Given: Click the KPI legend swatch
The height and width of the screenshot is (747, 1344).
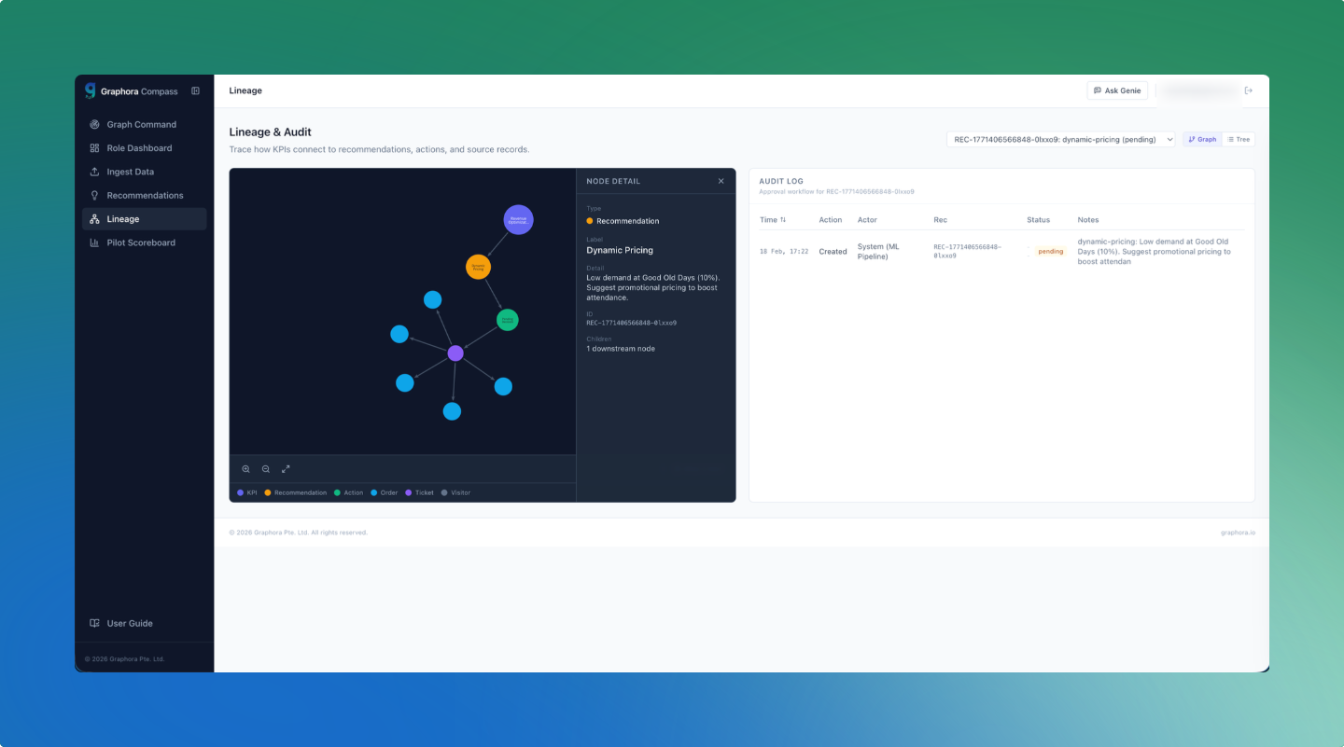Looking at the screenshot, I should (241, 492).
